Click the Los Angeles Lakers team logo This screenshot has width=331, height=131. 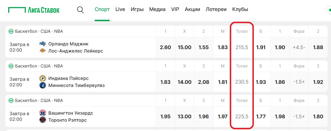pyautogui.click(x=43, y=51)
